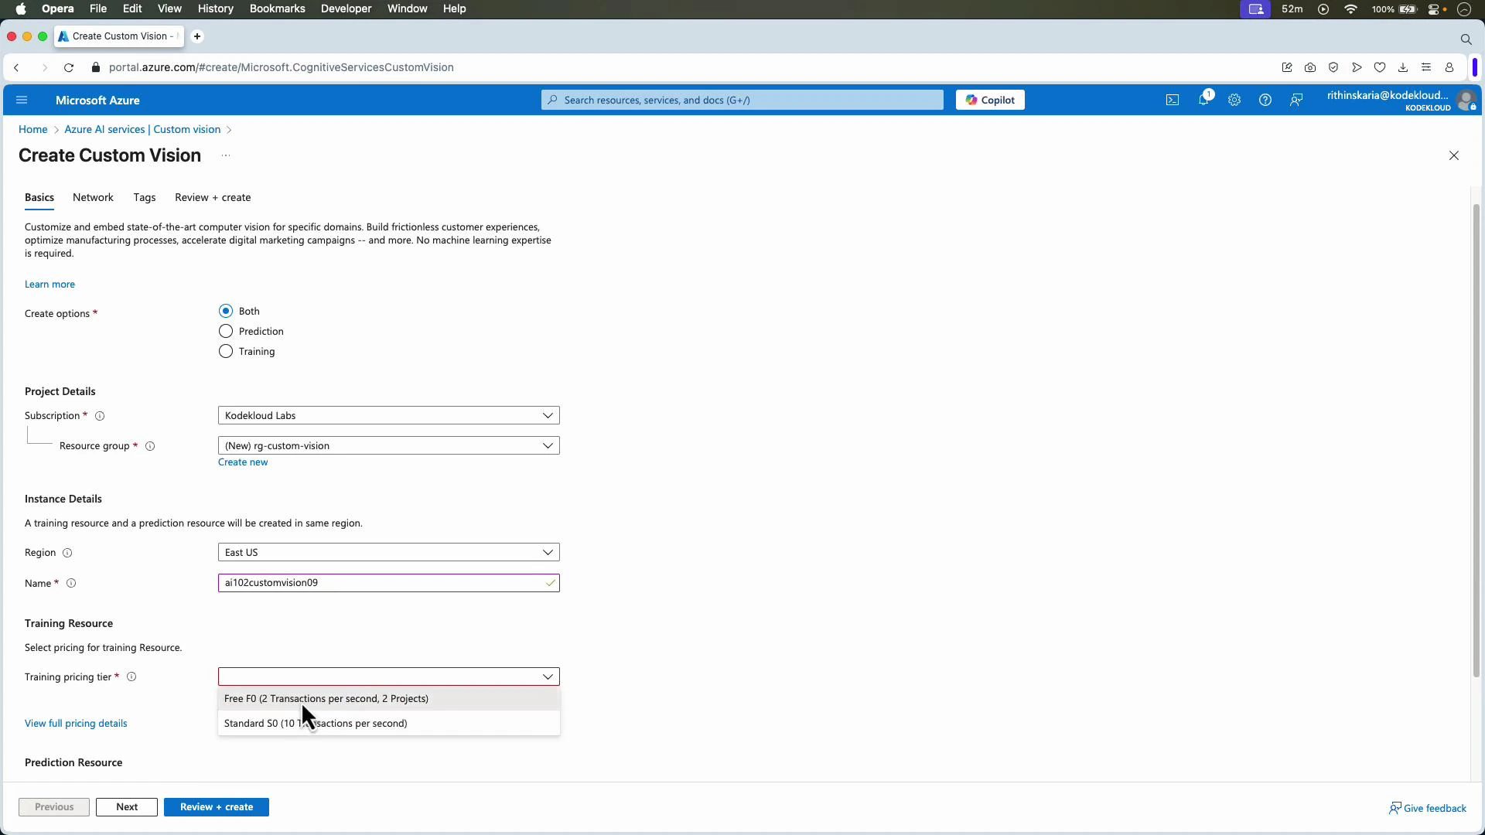Screen dimensions: 1485x835
Task: Expand the Region dropdown
Action: click(x=388, y=553)
